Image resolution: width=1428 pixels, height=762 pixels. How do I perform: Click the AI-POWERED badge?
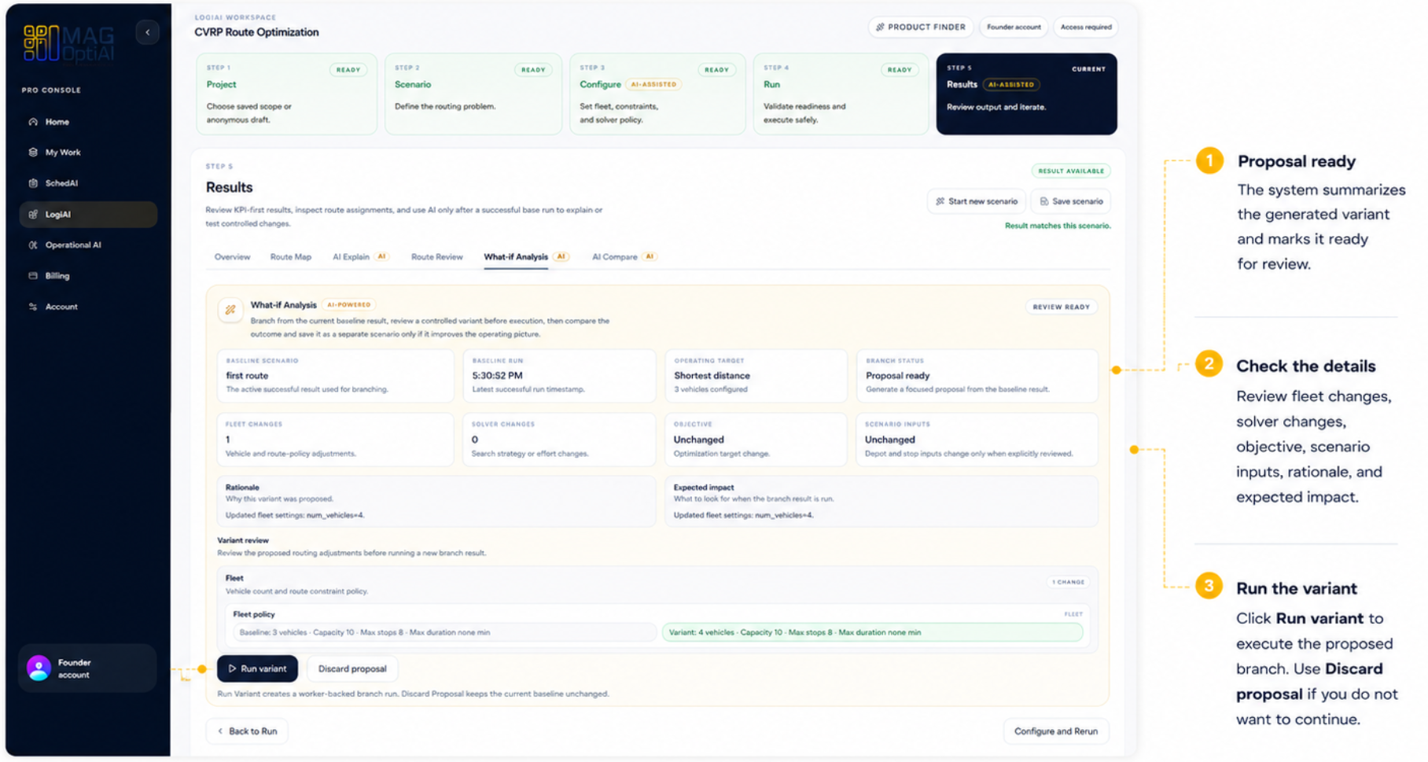point(348,305)
